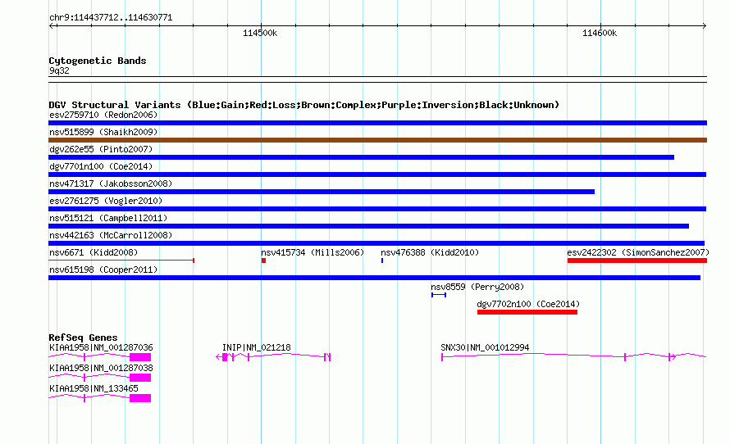Click the nsv442163 (McCarroll2008) label

pos(111,235)
